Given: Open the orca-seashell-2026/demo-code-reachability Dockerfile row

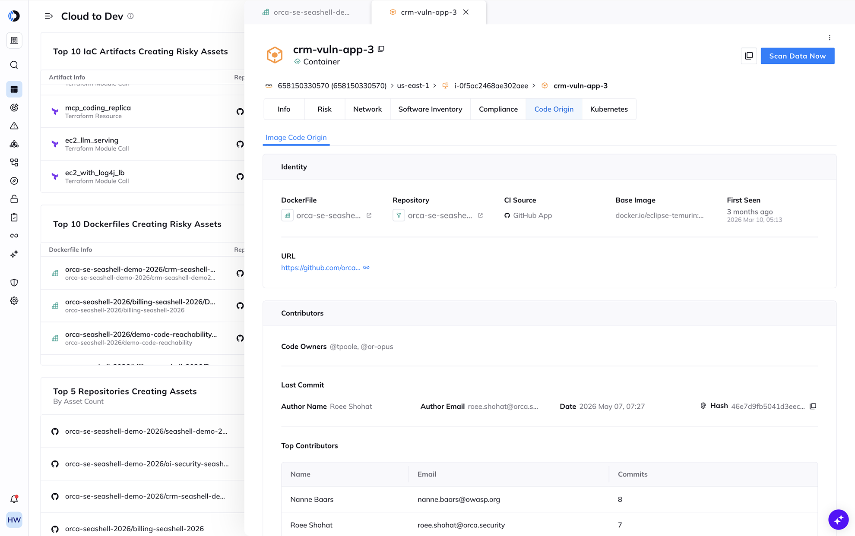Looking at the screenshot, I should [x=142, y=338].
